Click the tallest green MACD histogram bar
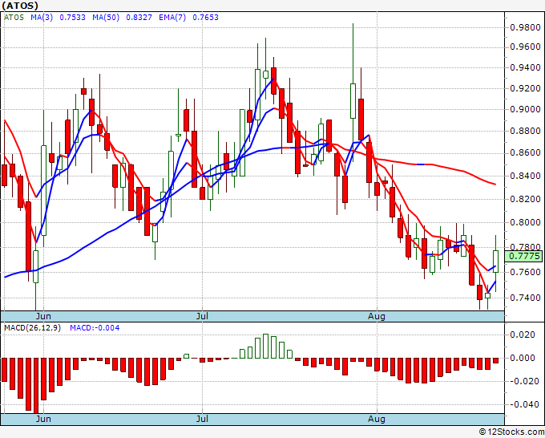545x438 pixels. [265, 347]
